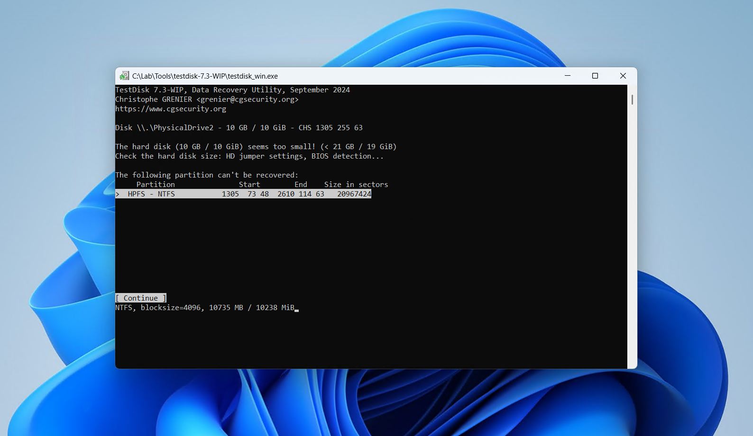The width and height of the screenshot is (753, 436).
Task: Click the window title path text
Action: (x=205, y=76)
